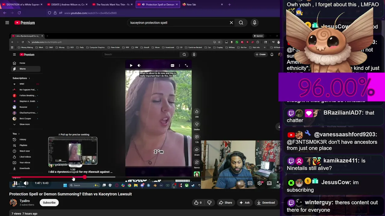This screenshot has height=216, width=385.
Task: Click the Ask button under the video
Action: 244,202
